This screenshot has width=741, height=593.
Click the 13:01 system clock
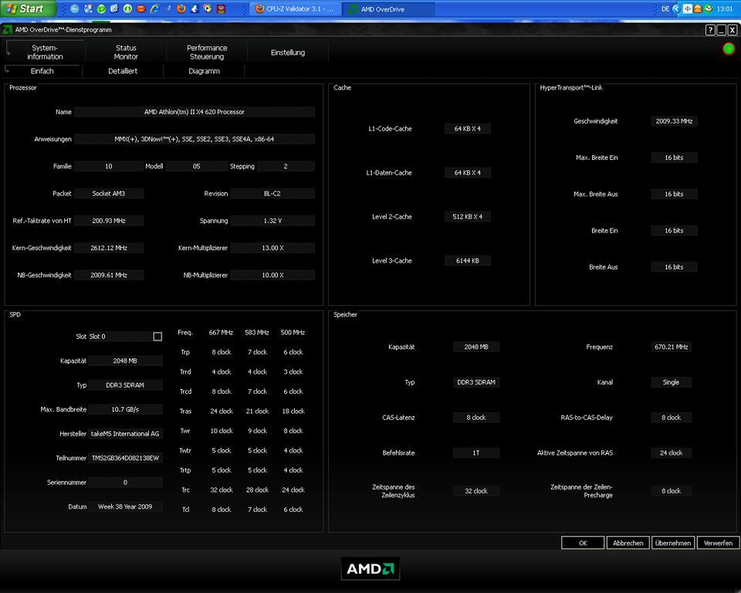pos(725,9)
